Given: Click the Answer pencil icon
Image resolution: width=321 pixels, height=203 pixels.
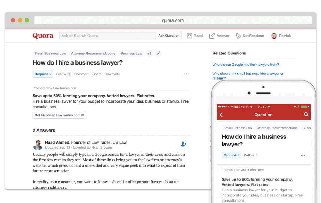Looking at the screenshot, I should tap(212, 36).
